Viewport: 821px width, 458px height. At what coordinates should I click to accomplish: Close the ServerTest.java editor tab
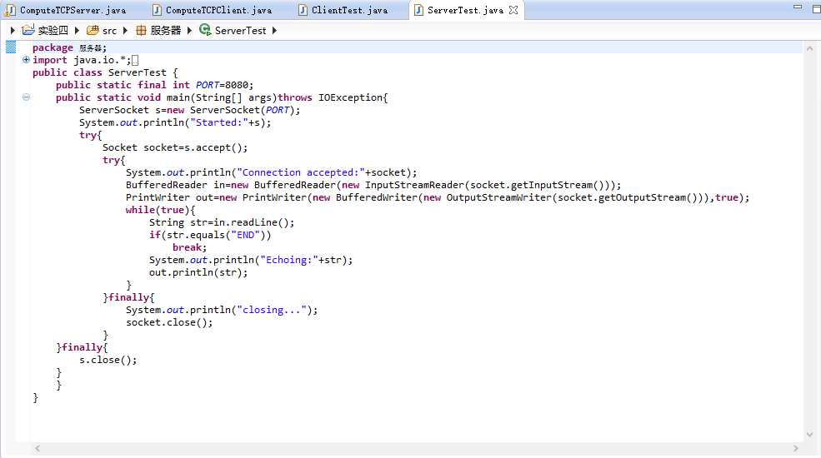[513, 10]
